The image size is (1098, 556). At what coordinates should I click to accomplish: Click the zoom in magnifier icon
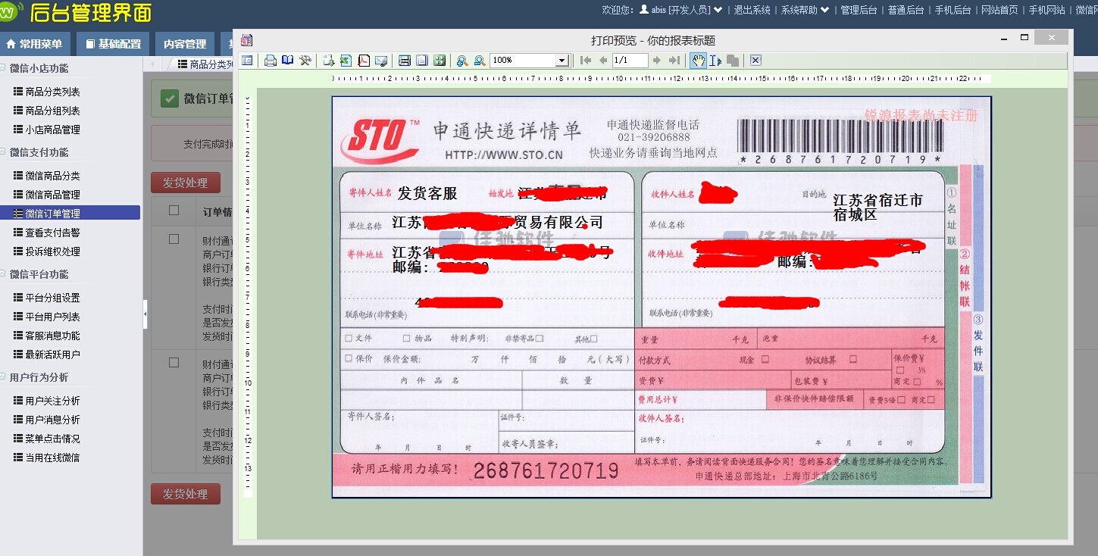point(461,61)
